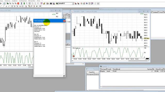Click the trades window title icon
Image resolution: width=165 pixels, height=92 pixels.
click(101, 66)
